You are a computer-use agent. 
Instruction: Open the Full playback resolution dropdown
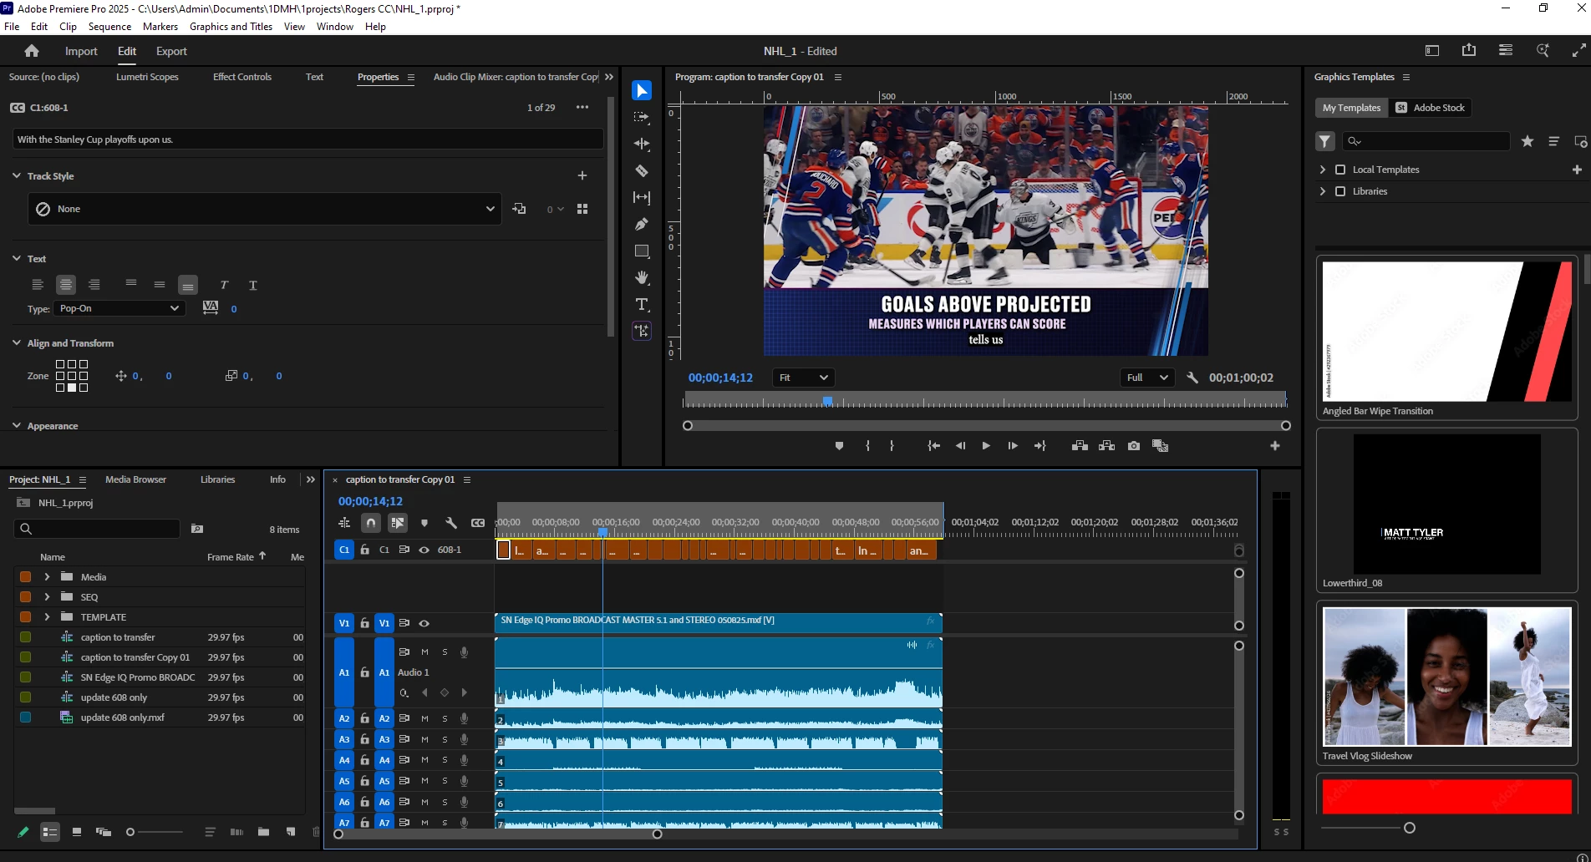click(1146, 378)
